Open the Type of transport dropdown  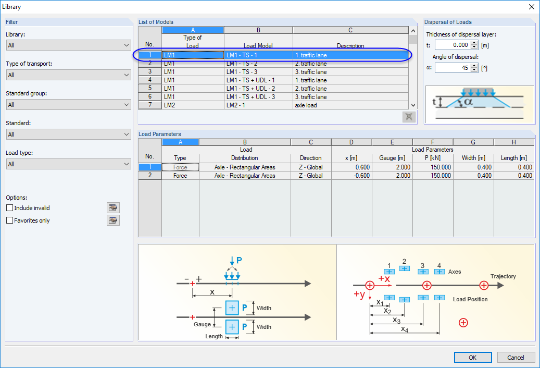(69, 75)
